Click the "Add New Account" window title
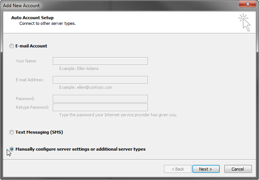259x180 pixels. click(x=21, y=6)
